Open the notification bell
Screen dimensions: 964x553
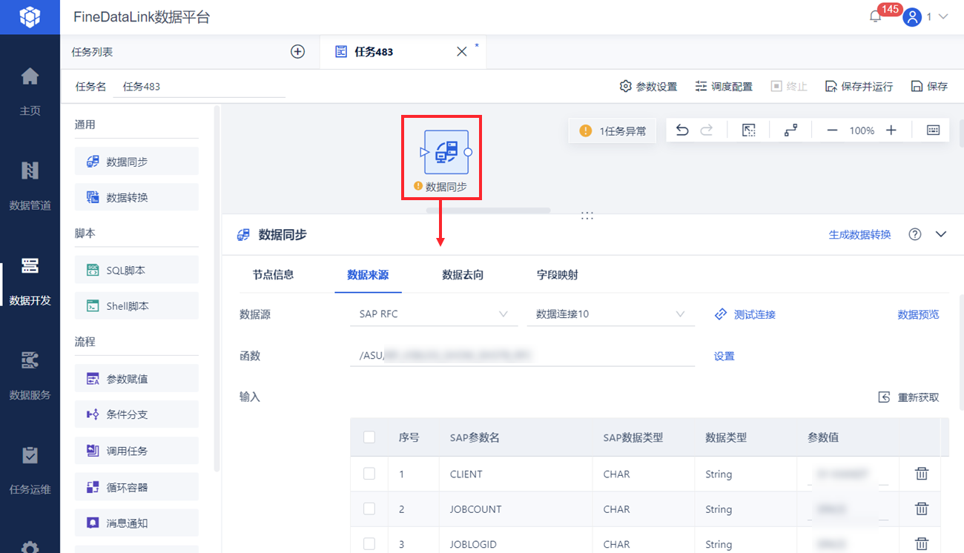tap(876, 17)
